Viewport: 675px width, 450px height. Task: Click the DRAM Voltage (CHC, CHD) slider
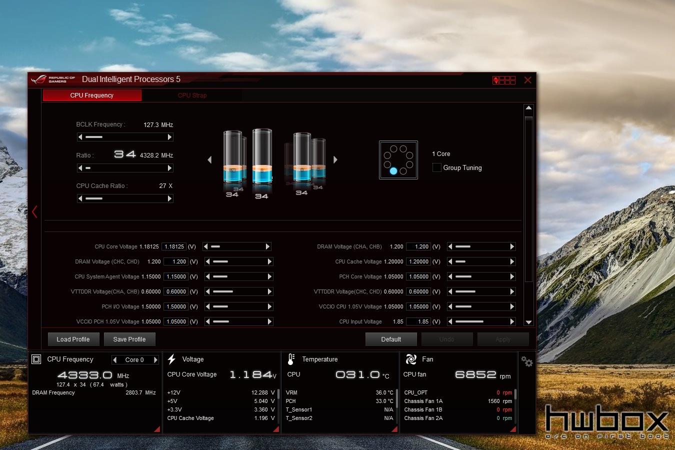click(x=239, y=261)
